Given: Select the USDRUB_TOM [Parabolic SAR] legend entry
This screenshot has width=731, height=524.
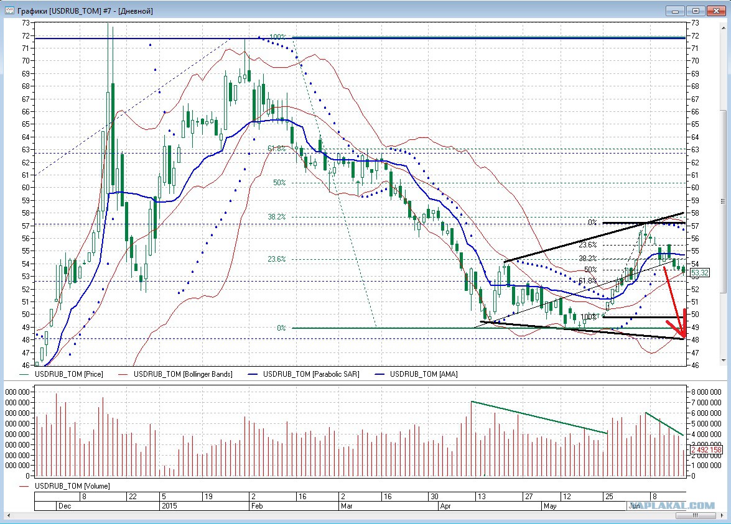Looking at the screenshot, I should pos(310,374).
